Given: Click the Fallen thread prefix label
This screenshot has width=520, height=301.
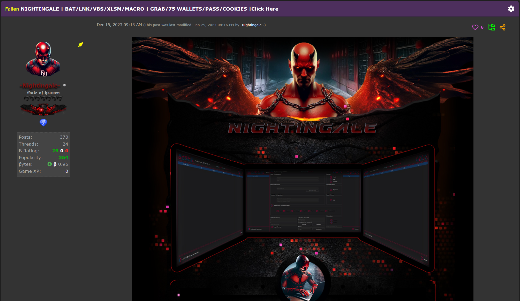Looking at the screenshot, I should [x=12, y=9].
